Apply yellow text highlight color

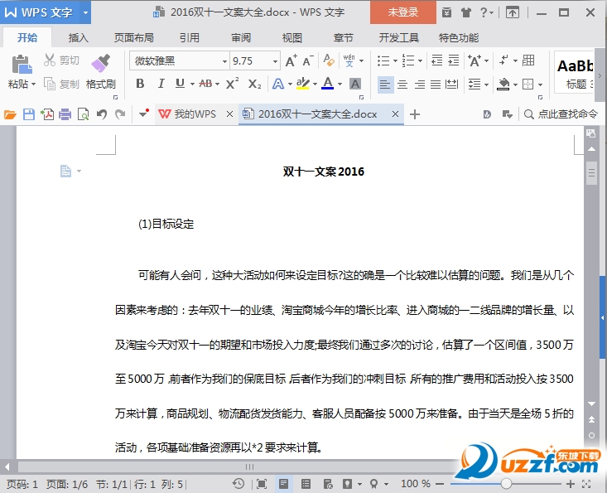pos(302,84)
